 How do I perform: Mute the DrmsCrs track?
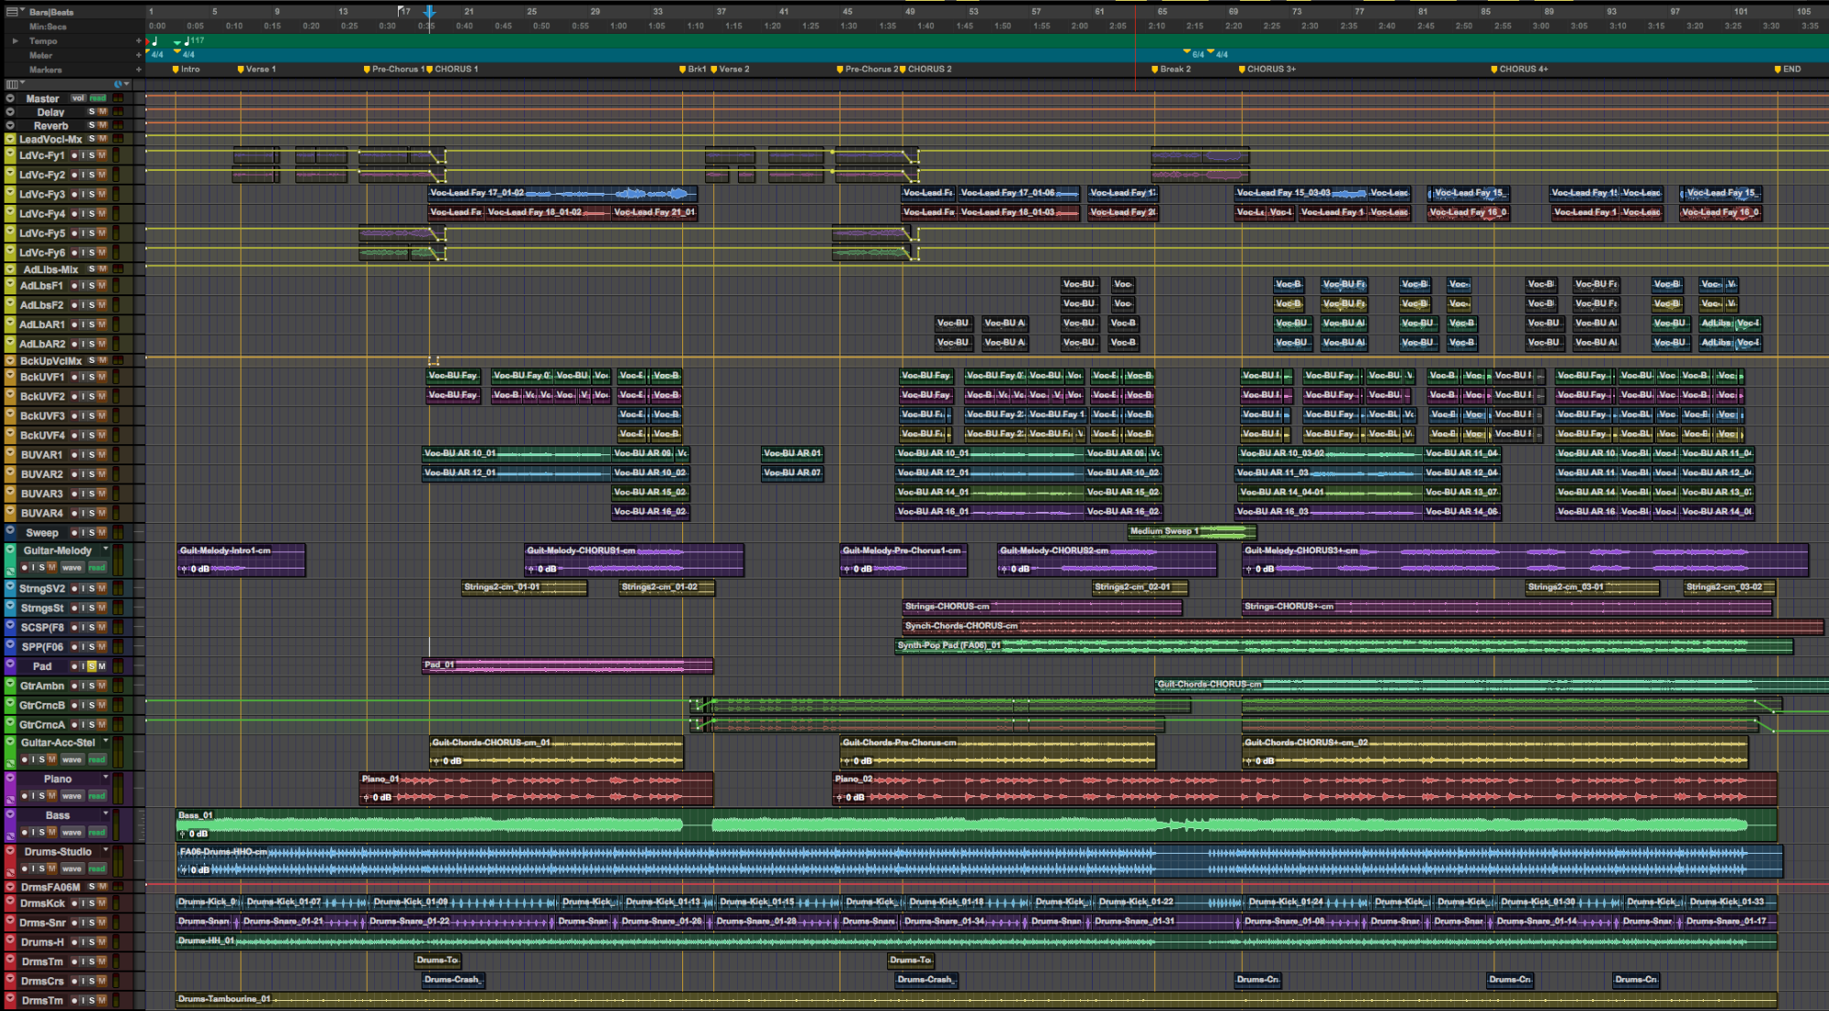tap(102, 982)
